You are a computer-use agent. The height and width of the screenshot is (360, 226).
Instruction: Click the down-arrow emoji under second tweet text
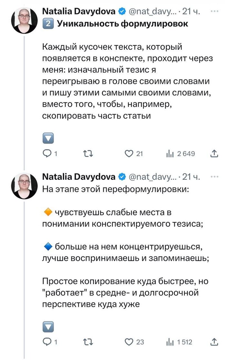click(48, 327)
